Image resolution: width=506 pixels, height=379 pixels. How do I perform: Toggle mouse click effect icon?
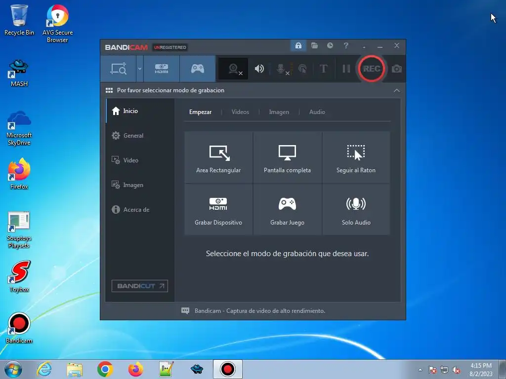pos(302,69)
